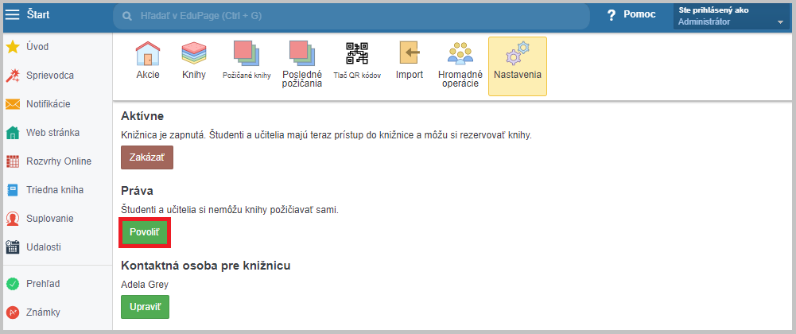Open Web stránka in the sidebar

point(52,133)
